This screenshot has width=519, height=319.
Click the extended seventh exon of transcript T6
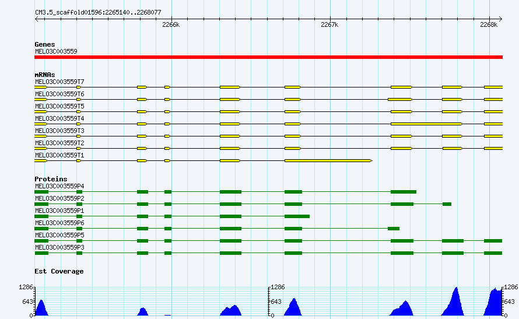pos(400,100)
